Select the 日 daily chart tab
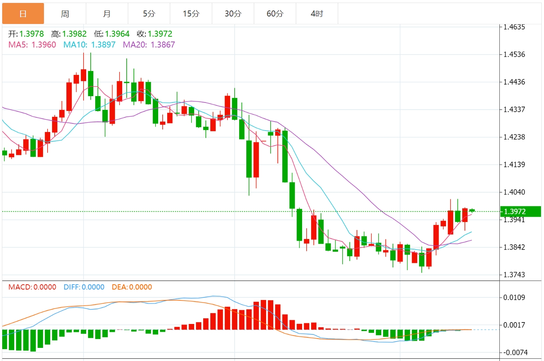Image resolution: width=544 pixels, height=361 pixels. (23, 14)
